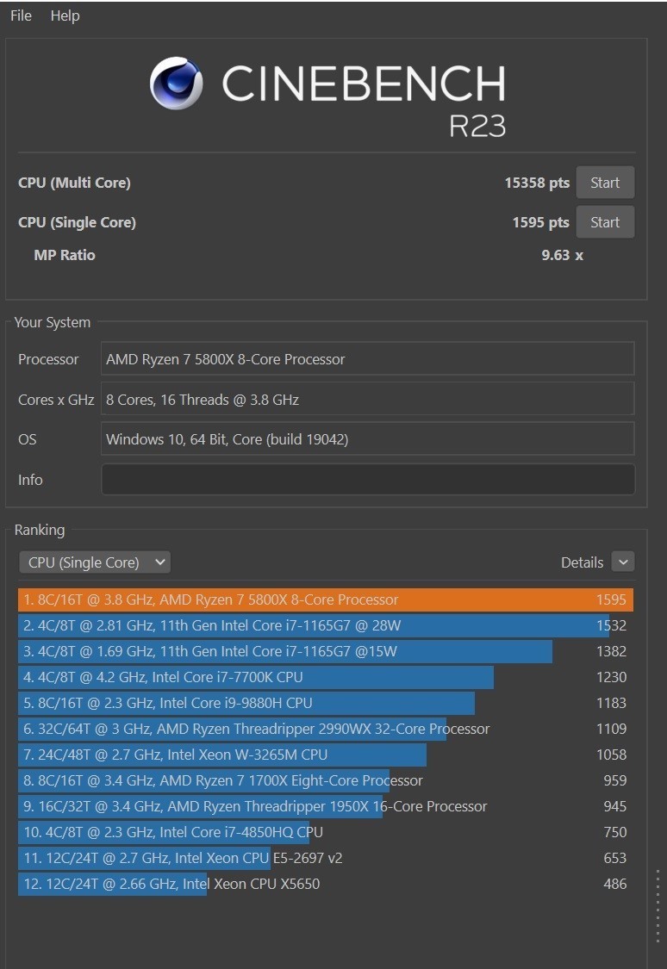Viewport: 667px width, 969px height.
Task: Select ranking row 9 Threadripper 1950X
Action: point(326,806)
